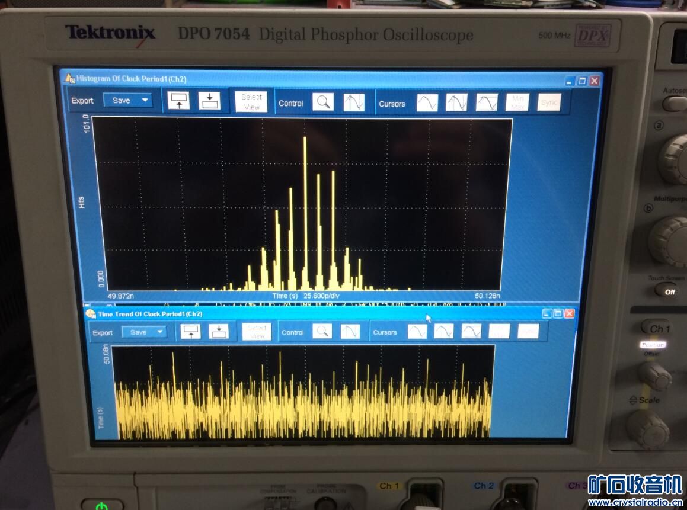
Task: Click the 49.872n axis label
Action: point(120,296)
